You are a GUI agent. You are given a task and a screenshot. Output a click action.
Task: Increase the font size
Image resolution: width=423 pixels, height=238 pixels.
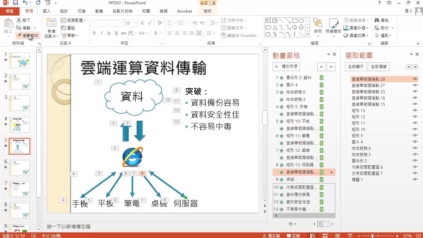point(143,23)
